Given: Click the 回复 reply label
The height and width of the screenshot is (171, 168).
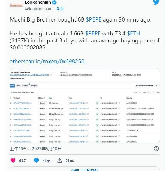Looking at the screenshot, I should point(46,161).
